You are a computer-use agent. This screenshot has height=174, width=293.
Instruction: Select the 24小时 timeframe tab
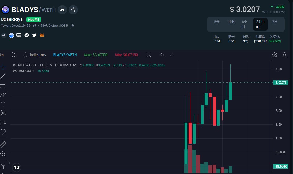point(260,25)
